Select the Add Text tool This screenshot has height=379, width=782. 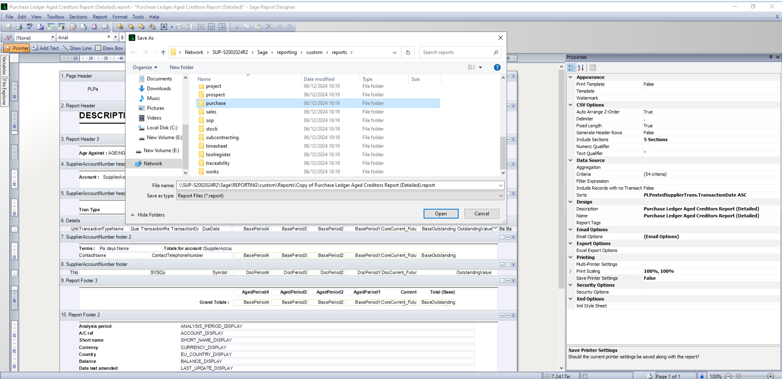tap(45, 48)
